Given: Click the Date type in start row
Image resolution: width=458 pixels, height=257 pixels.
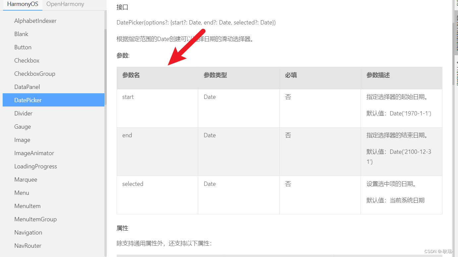Looking at the screenshot, I should pyautogui.click(x=210, y=97).
